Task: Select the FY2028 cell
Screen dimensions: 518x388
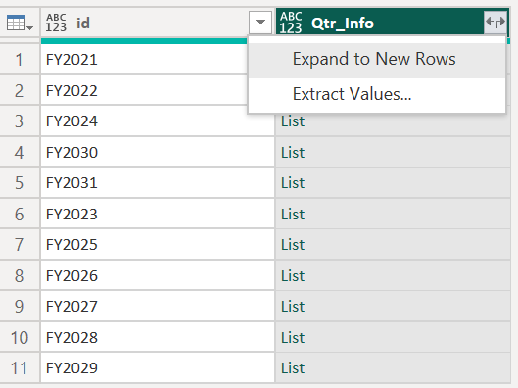Action: click(158, 337)
